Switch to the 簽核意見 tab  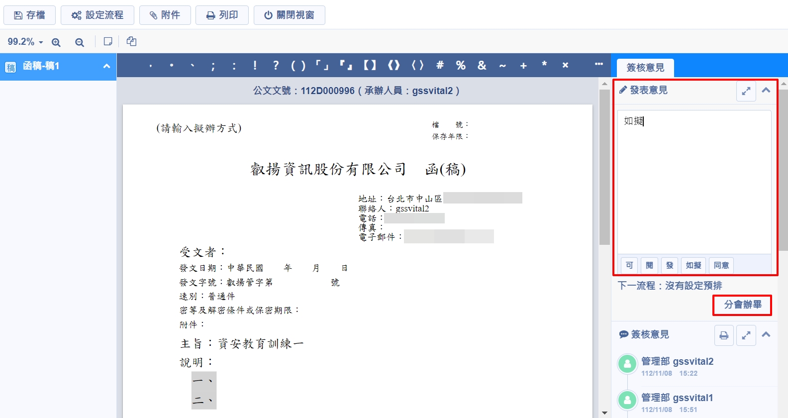[645, 68]
